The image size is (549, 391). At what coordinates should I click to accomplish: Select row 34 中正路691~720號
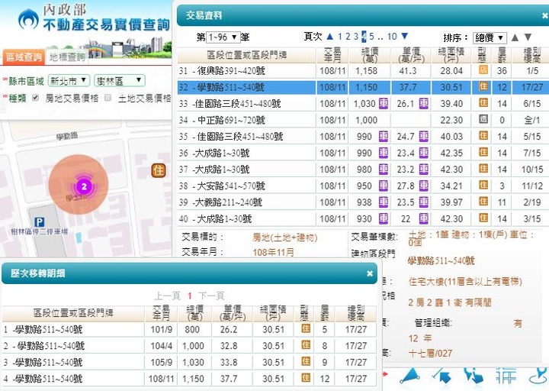[x=363, y=120]
